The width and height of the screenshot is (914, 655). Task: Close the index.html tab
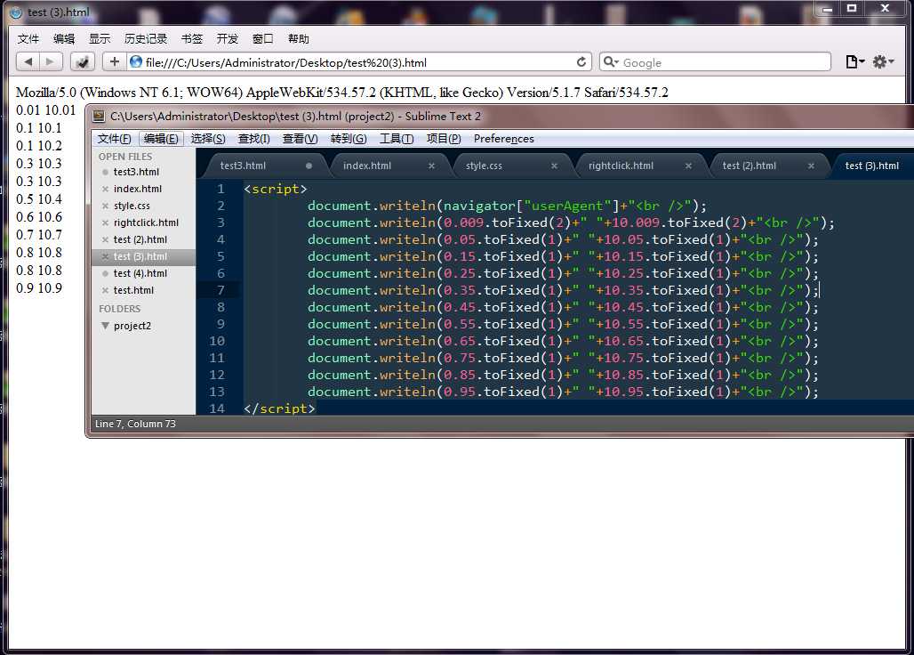[431, 166]
